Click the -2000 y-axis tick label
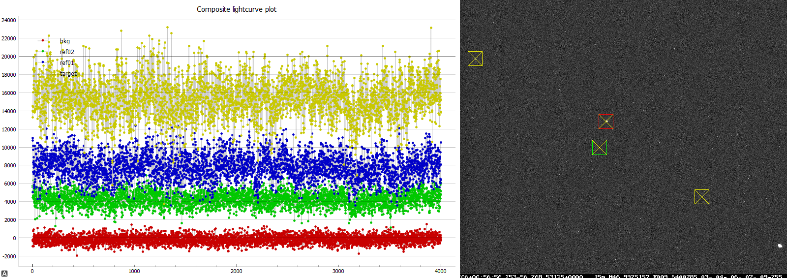Screen dimensions: 787x278 10,256
